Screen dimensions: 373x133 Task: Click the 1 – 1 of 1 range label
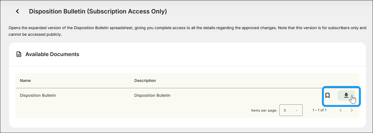(x=319, y=110)
